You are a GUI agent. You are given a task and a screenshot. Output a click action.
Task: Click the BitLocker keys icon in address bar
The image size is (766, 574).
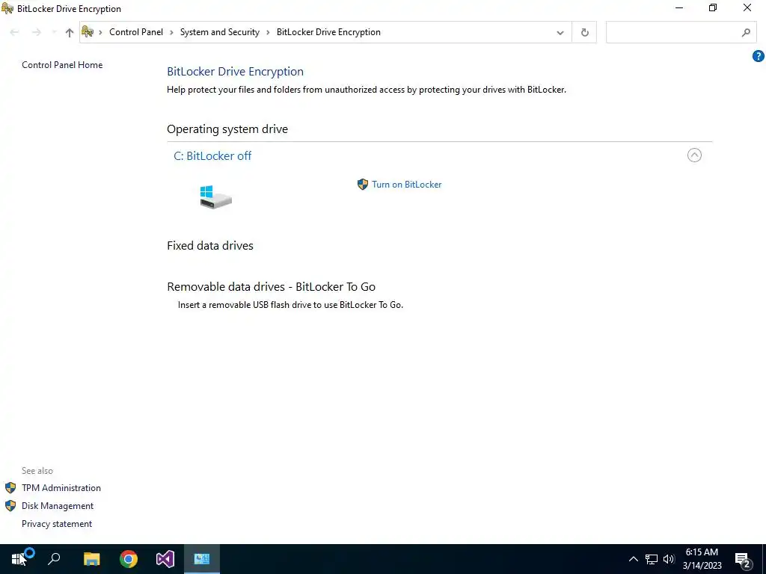(88, 32)
